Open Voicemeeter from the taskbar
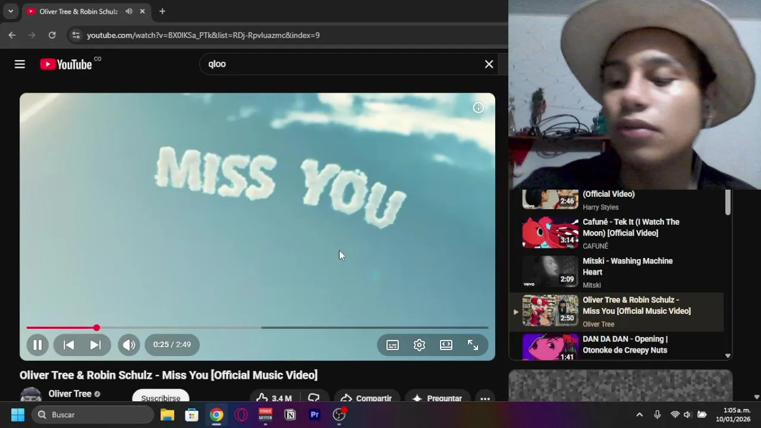This screenshot has width=761, height=428. [265, 414]
